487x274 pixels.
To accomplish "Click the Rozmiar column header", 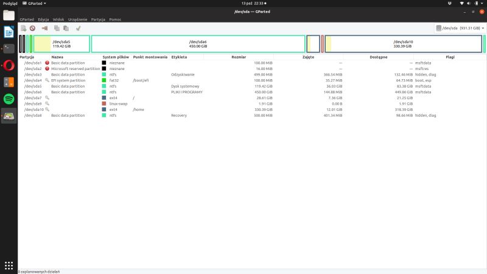I will tap(239, 57).
